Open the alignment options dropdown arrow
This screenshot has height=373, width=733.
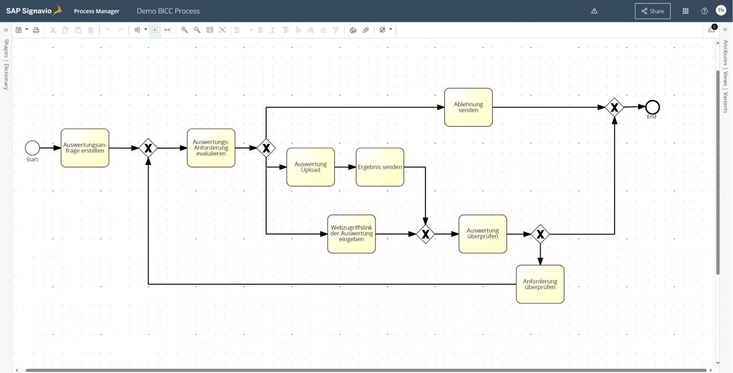tap(145, 29)
